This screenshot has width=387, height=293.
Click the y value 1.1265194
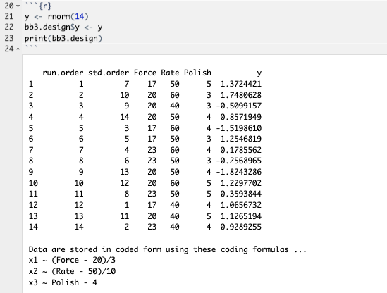pos(240,216)
